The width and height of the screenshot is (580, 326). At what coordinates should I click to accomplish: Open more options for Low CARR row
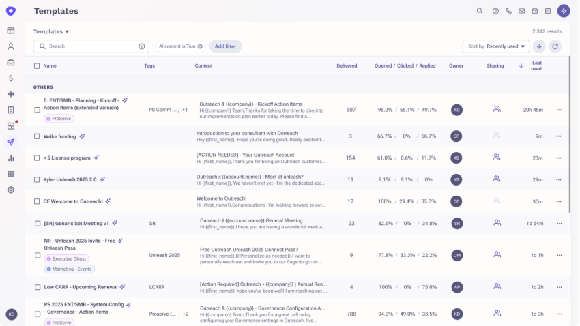[560, 287]
